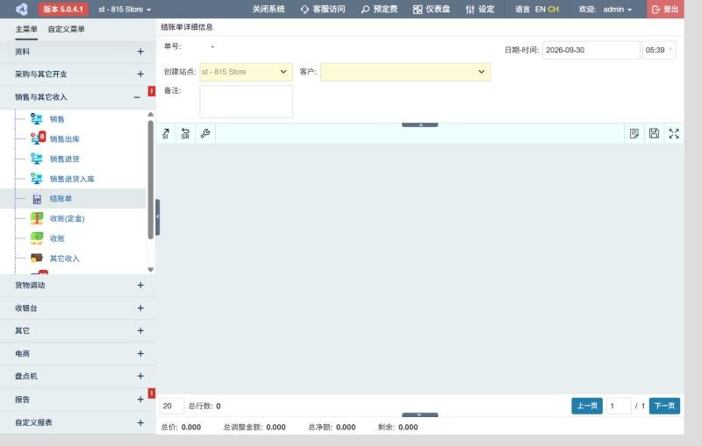Click the fullscreen expand icon in toolbar
The width and height of the screenshot is (702, 446).
point(674,133)
